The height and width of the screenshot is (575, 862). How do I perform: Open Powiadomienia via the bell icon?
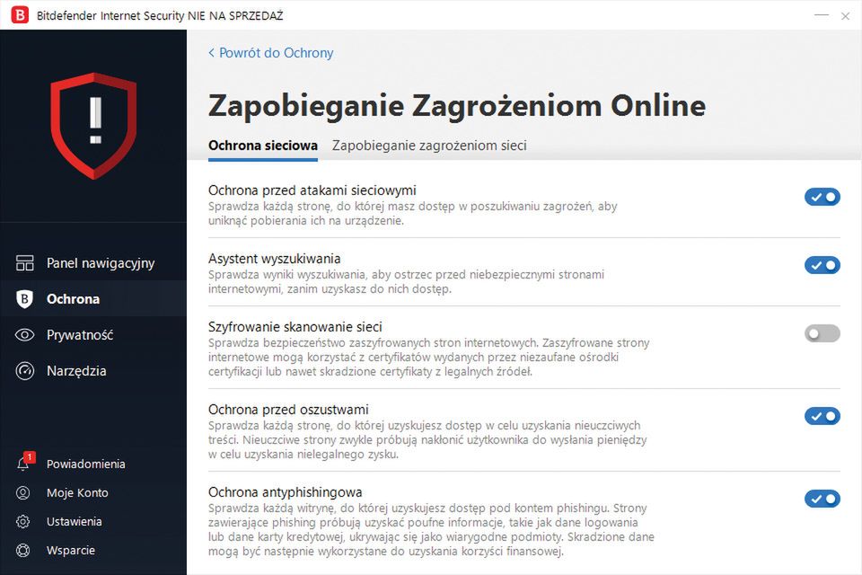[24, 464]
